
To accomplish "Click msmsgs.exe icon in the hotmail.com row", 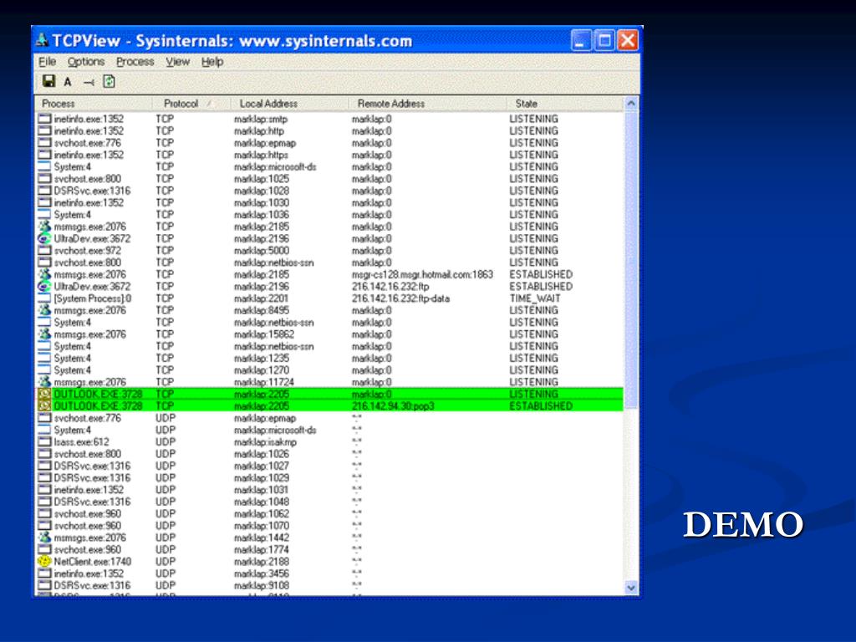I will coord(45,274).
